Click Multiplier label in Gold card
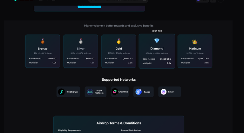The width and height of the screenshot is (244, 133). (109, 63)
